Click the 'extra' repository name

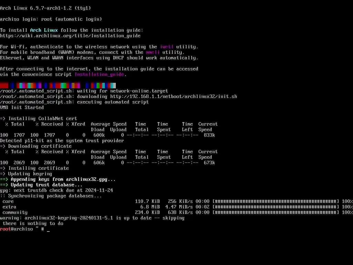click(x=9, y=207)
